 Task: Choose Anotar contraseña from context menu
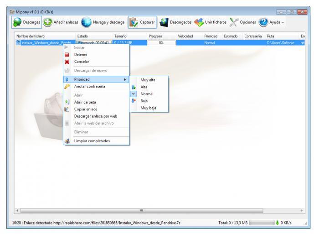coord(89,86)
